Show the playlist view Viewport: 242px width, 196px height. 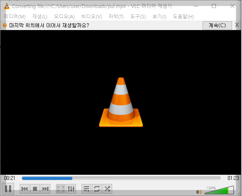[x=86, y=189]
